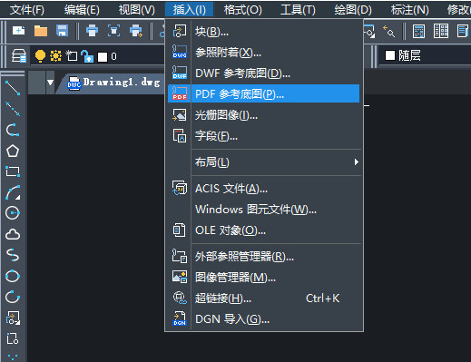Select OLE 对象(O)... entry
This screenshot has height=362, width=471.
[x=263, y=230]
